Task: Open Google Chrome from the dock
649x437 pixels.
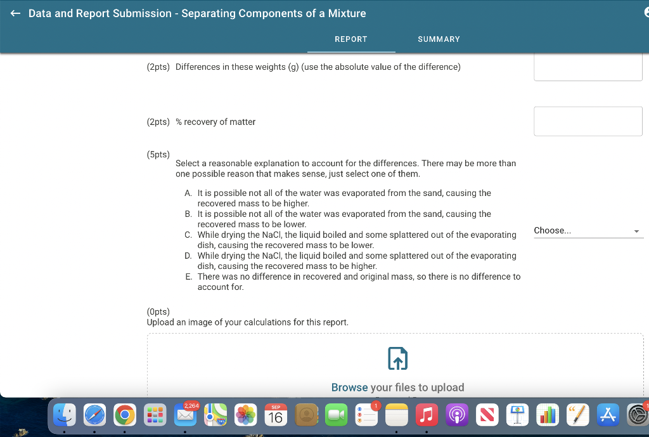Action: [x=125, y=415]
